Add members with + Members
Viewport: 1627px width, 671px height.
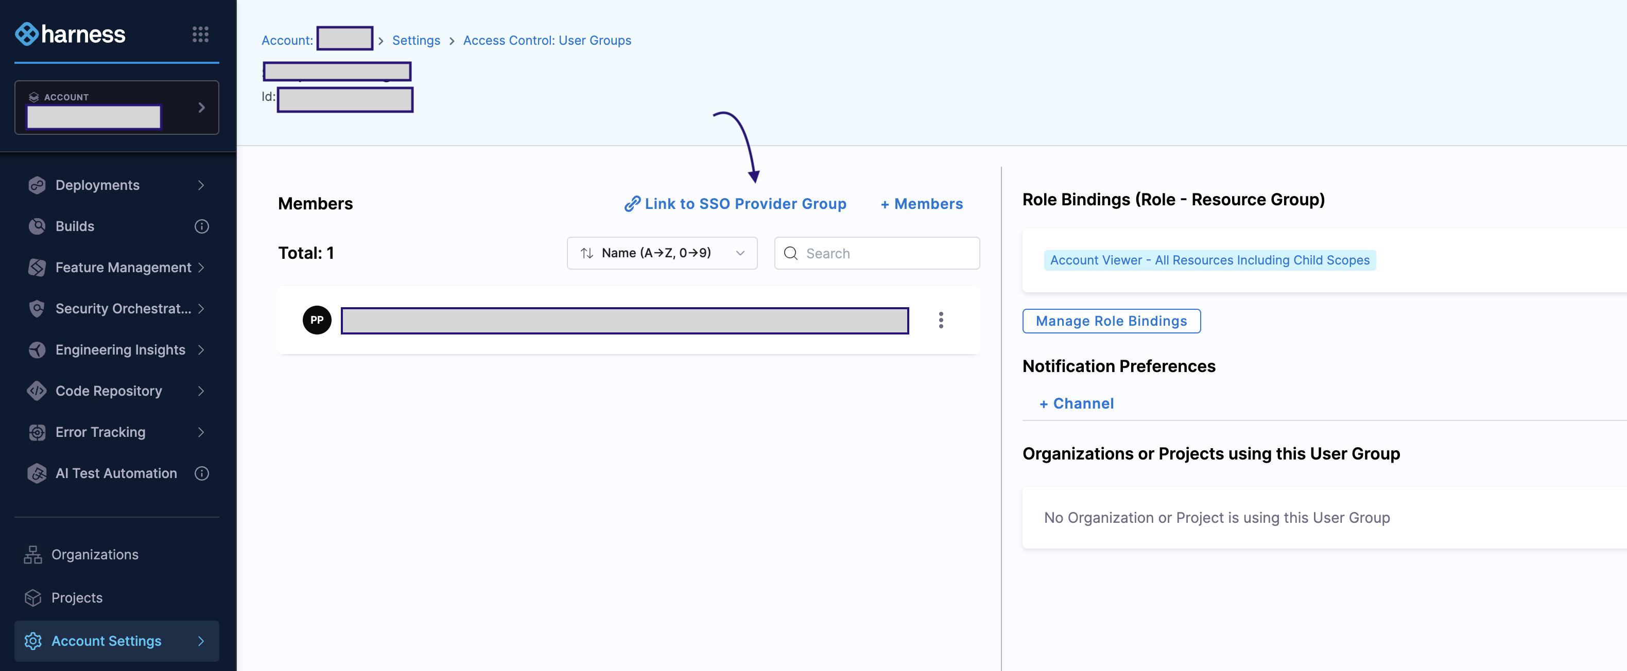[x=922, y=204]
